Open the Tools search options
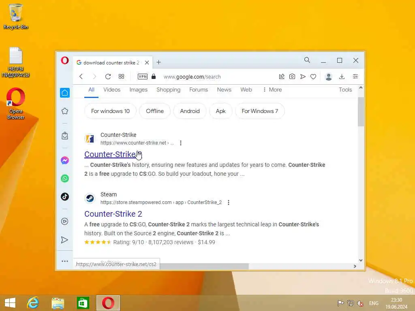Screen dimensions: 415x311 pos(345,89)
